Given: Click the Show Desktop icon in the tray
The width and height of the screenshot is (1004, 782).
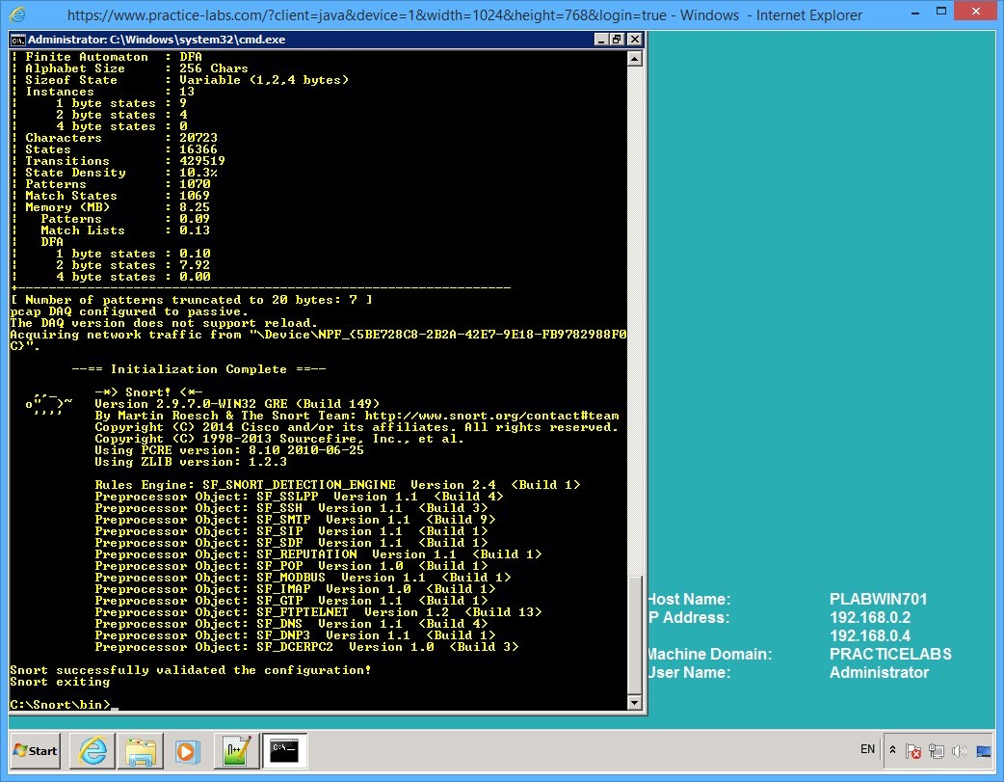Looking at the screenshot, I should pos(986,751).
